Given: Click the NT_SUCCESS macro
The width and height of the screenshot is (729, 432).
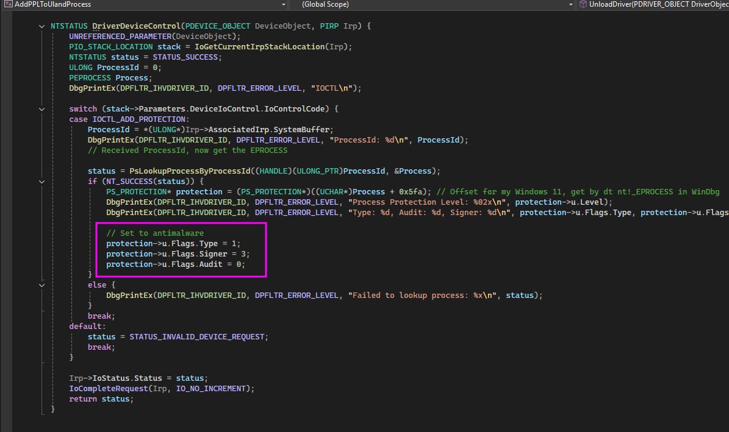Looking at the screenshot, I should pyautogui.click(x=129, y=181).
